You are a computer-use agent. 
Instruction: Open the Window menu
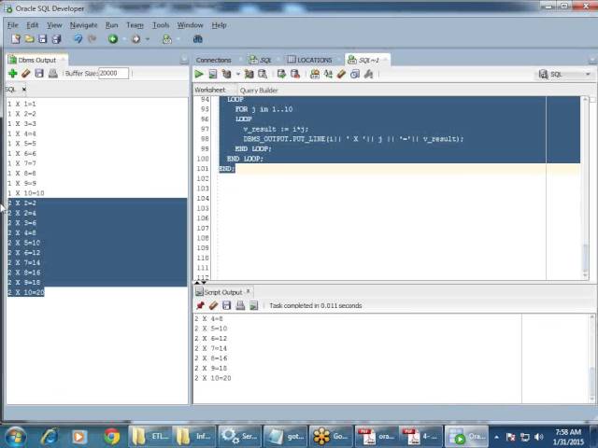(x=190, y=25)
